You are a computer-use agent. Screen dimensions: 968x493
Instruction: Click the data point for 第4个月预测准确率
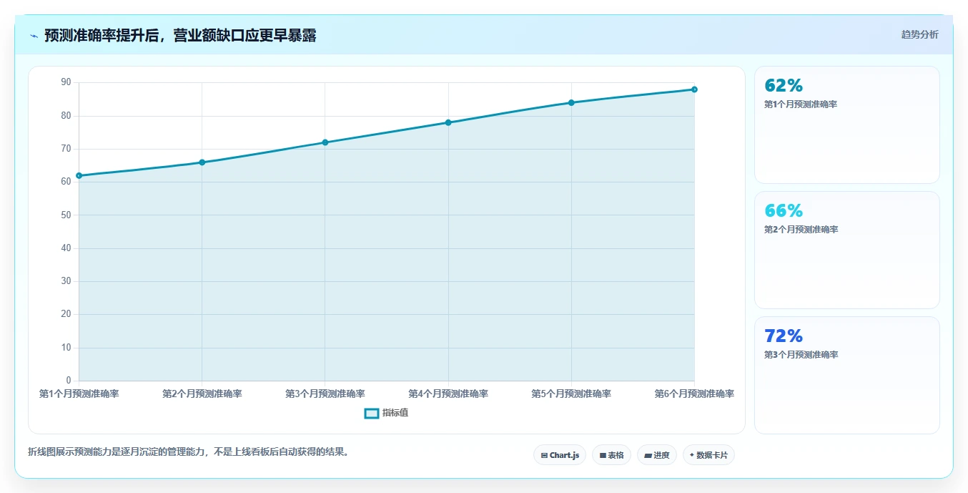pos(448,122)
